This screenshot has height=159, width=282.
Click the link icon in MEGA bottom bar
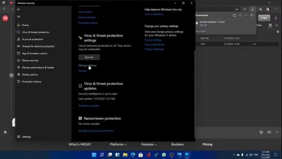269,132
